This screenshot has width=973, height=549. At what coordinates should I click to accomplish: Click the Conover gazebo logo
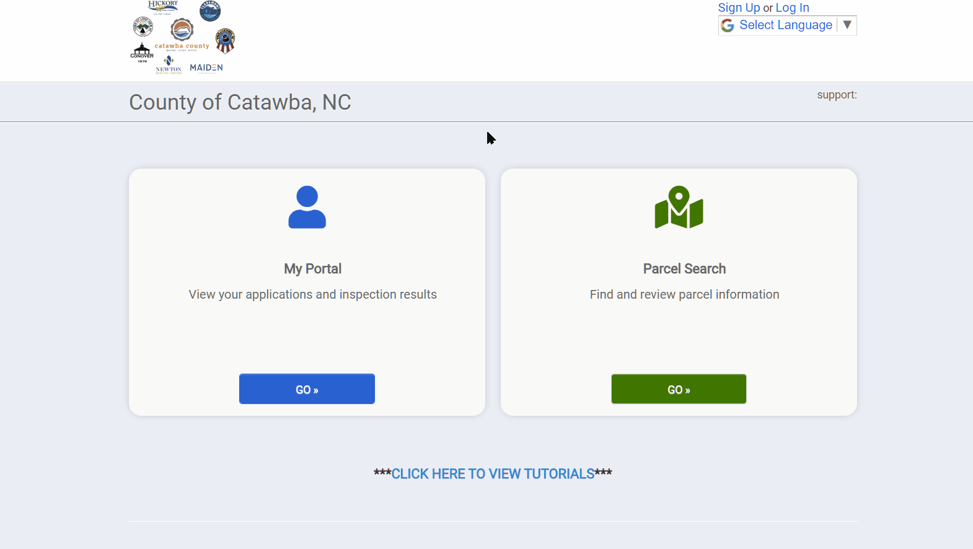(142, 52)
